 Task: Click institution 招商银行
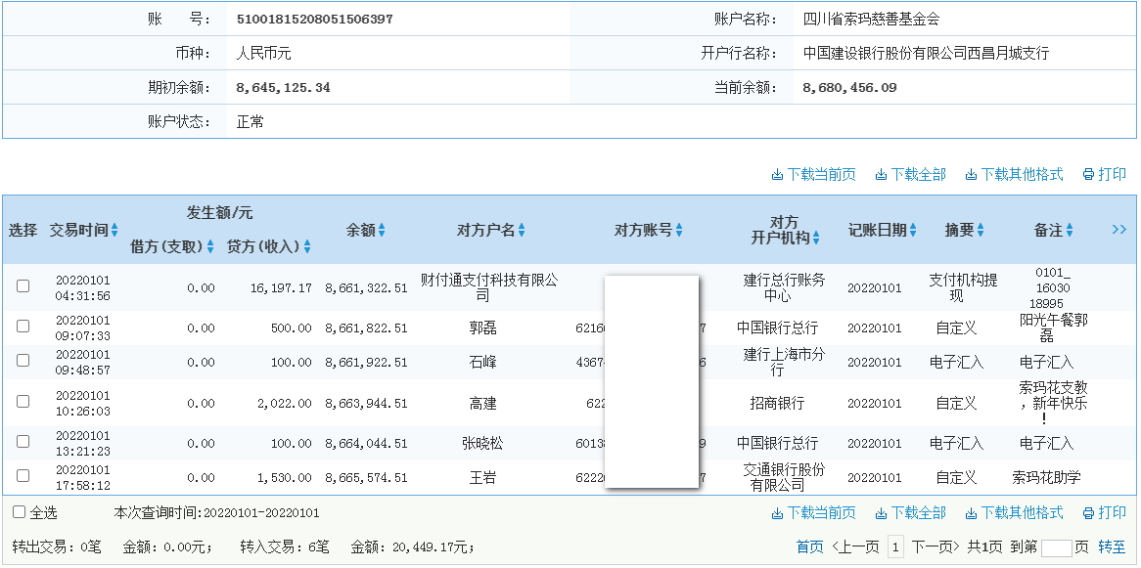[x=777, y=403]
